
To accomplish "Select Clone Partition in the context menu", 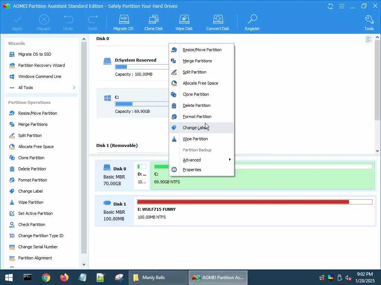I will point(202,95).
